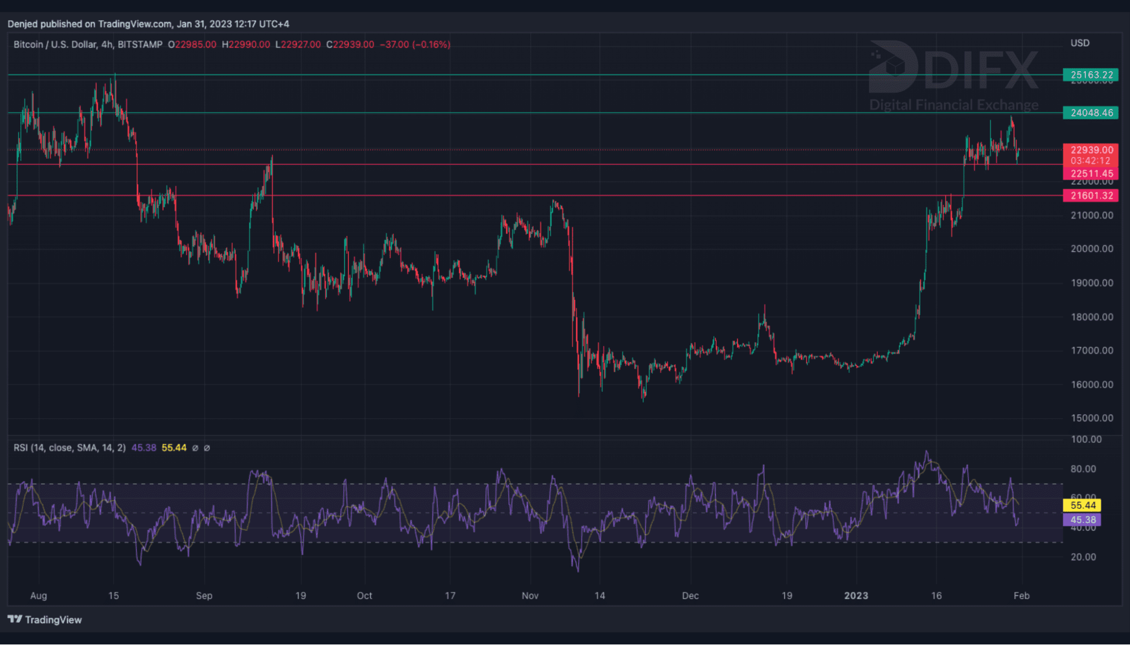Click the purple 45.38 RSI axis label
1130x645 pixels.
point(1083,520)
